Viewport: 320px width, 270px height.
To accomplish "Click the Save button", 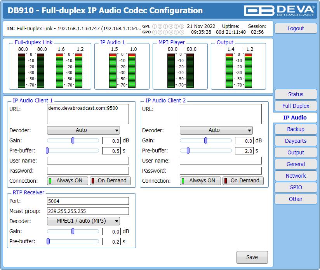I will (252, 257).
